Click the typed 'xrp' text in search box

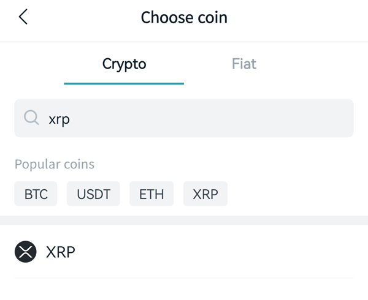coord(59,119)
